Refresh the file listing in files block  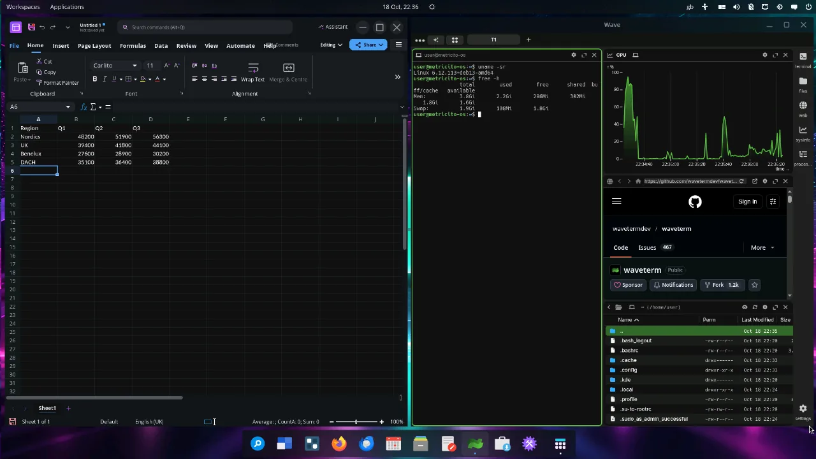[755, 307]
